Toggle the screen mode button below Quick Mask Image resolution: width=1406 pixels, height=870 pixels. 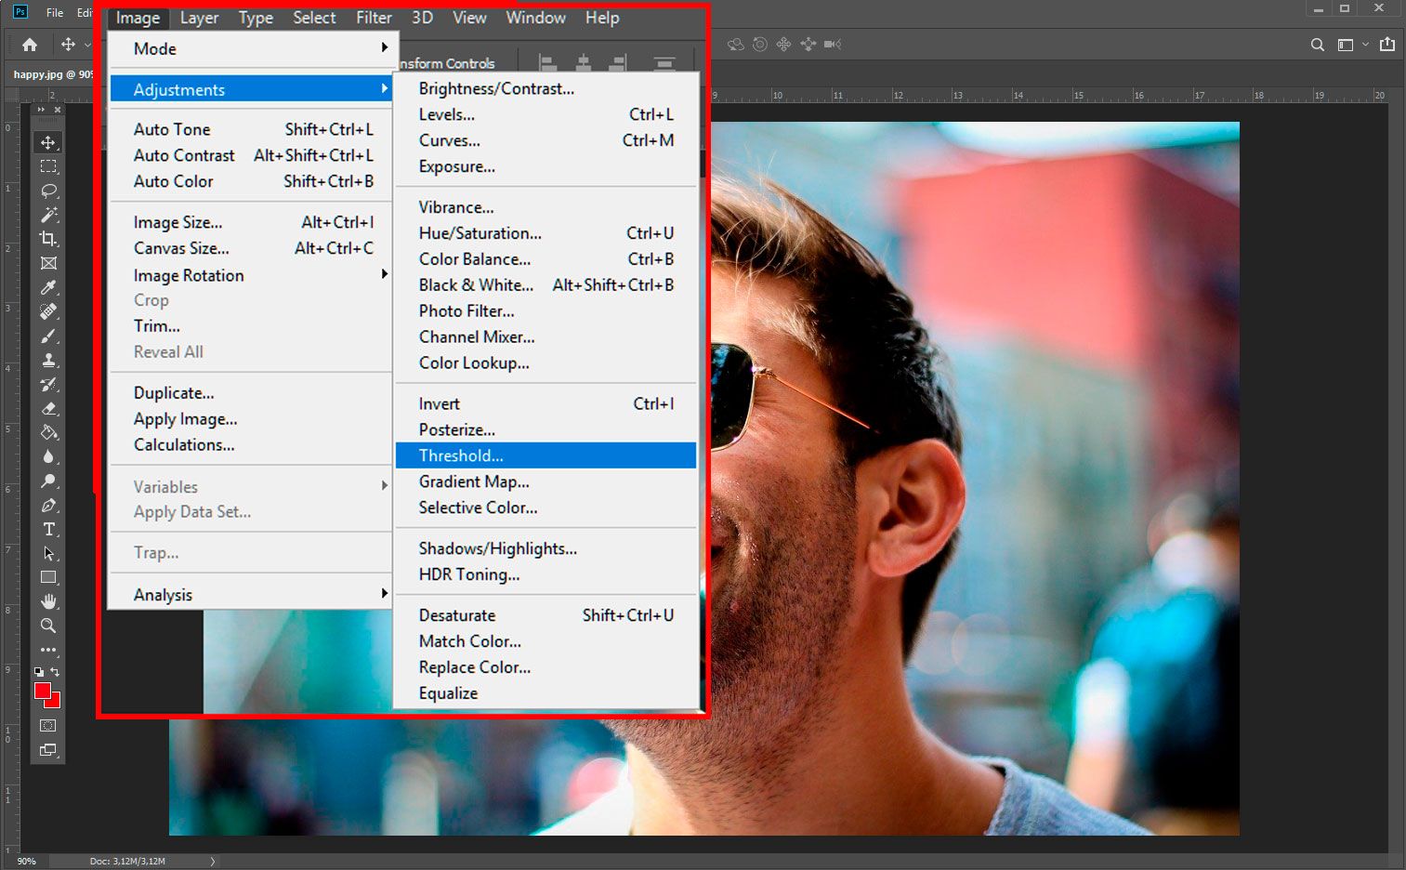(x=48, y=750)
